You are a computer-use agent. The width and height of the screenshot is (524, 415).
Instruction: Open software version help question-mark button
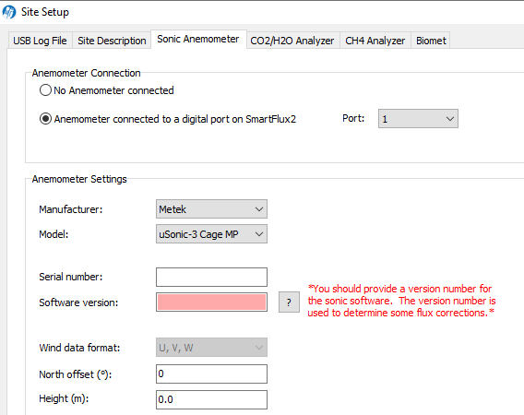(x=289, y=302)
